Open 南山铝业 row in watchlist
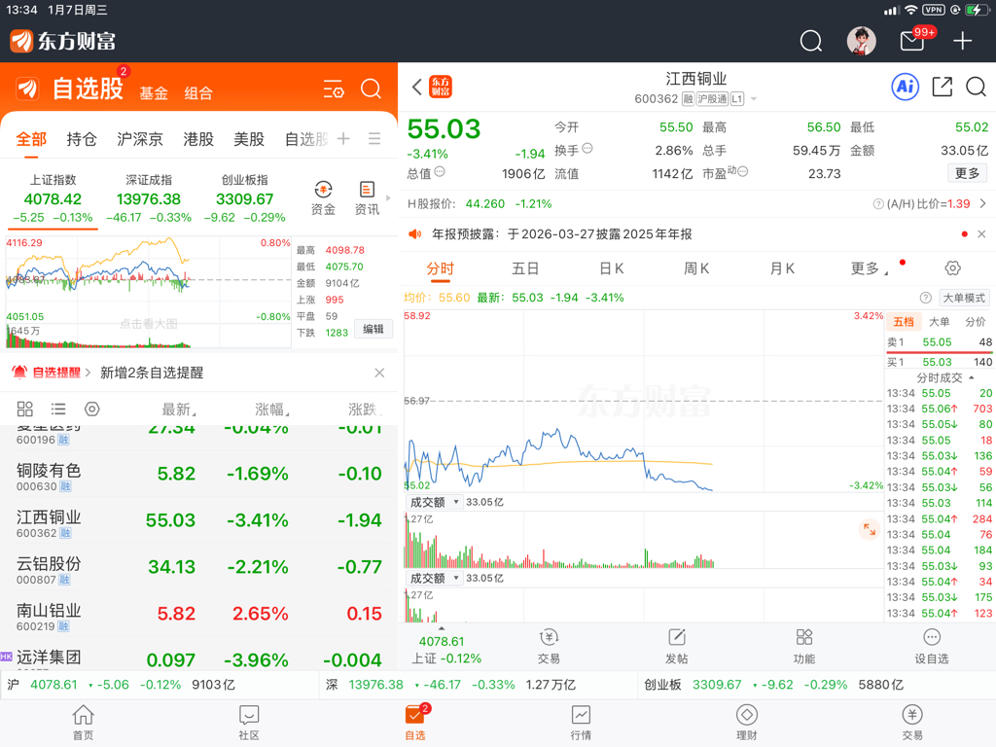Viewport: 996px width, 747px height. pos(198,615)
